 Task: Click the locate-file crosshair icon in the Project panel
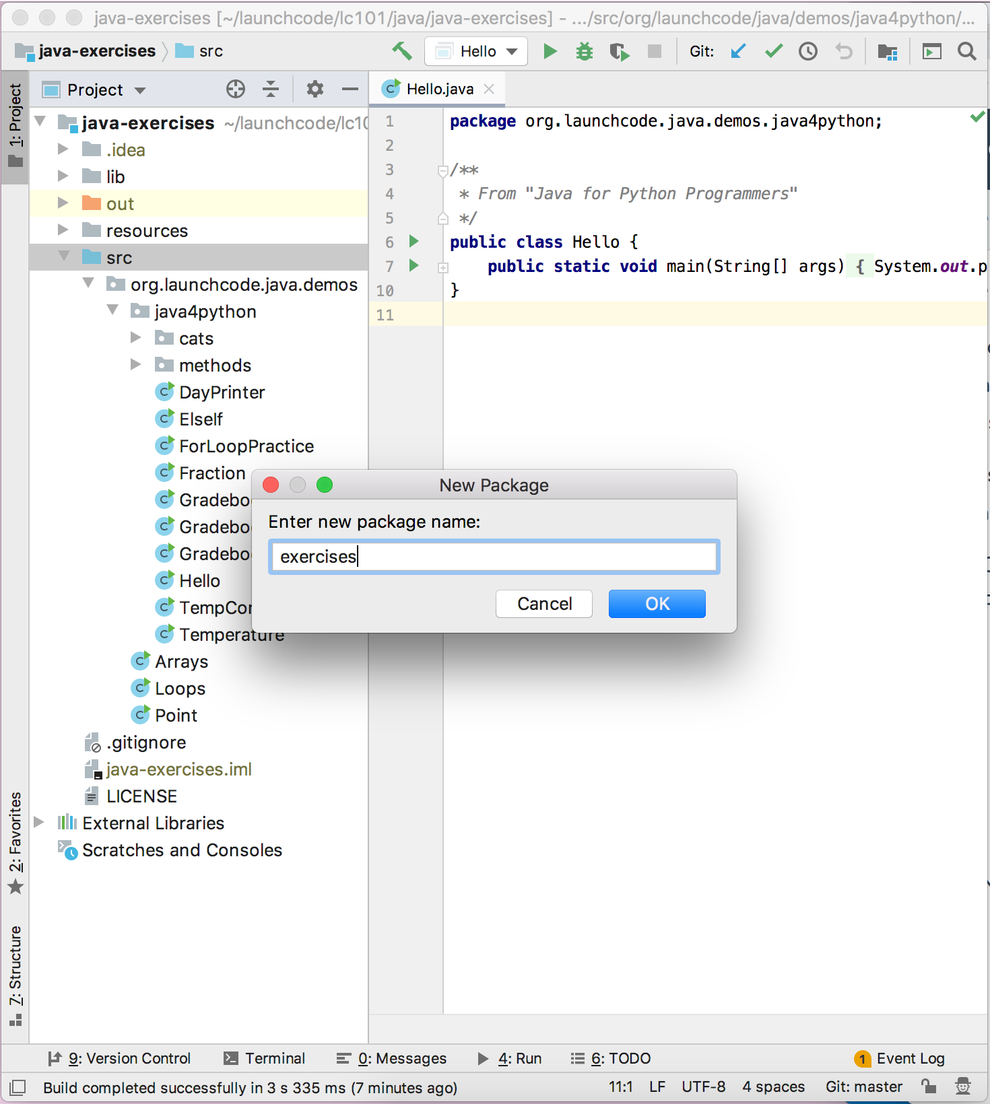[236, 89]
